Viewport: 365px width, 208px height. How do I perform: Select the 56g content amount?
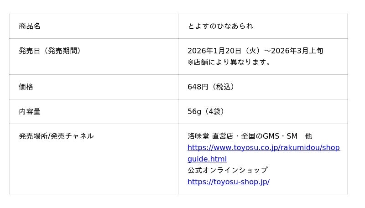click(194, 111)
